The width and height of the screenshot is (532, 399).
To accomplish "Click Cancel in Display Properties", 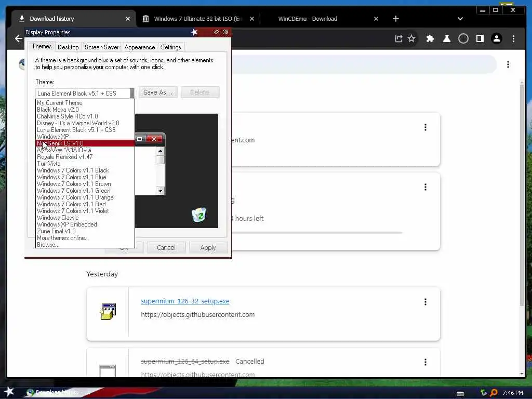I will [166, 248].
